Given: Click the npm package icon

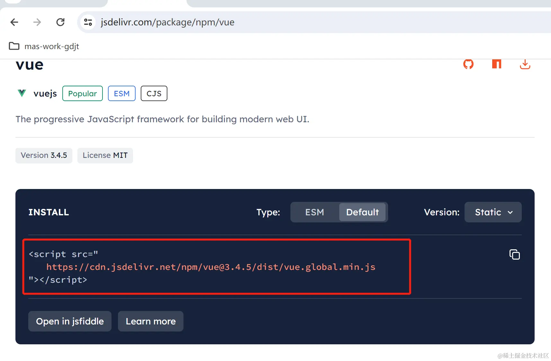Looking at the screenshot, I should 497,64.
